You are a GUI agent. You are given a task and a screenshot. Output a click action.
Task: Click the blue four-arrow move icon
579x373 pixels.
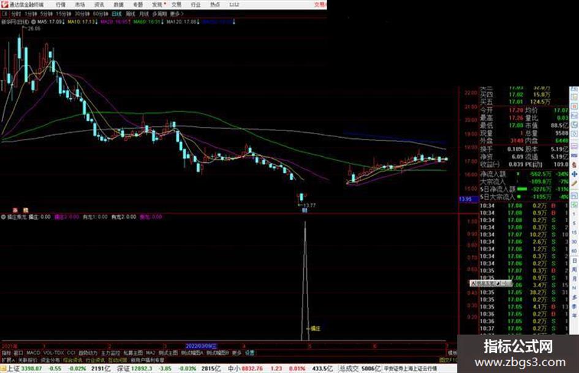pyautogui.click(x=574, y=174)
